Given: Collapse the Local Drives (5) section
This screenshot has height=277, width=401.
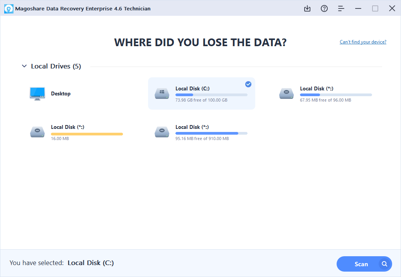Looking at the screenshot, I should tap(24, 66).
